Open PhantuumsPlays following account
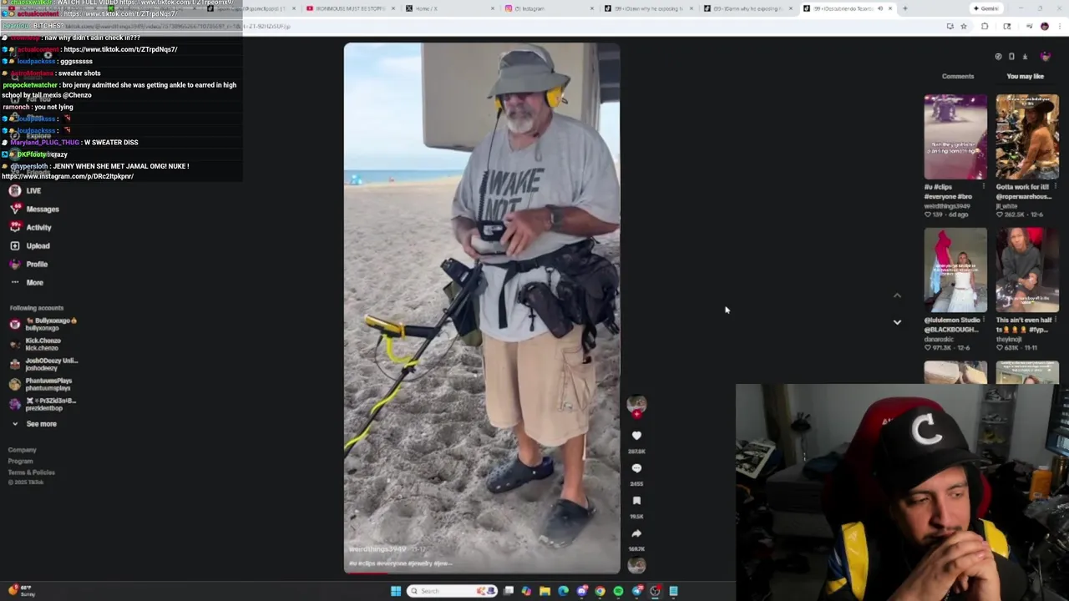1069x601 pixels. click(x=41, y=384)
